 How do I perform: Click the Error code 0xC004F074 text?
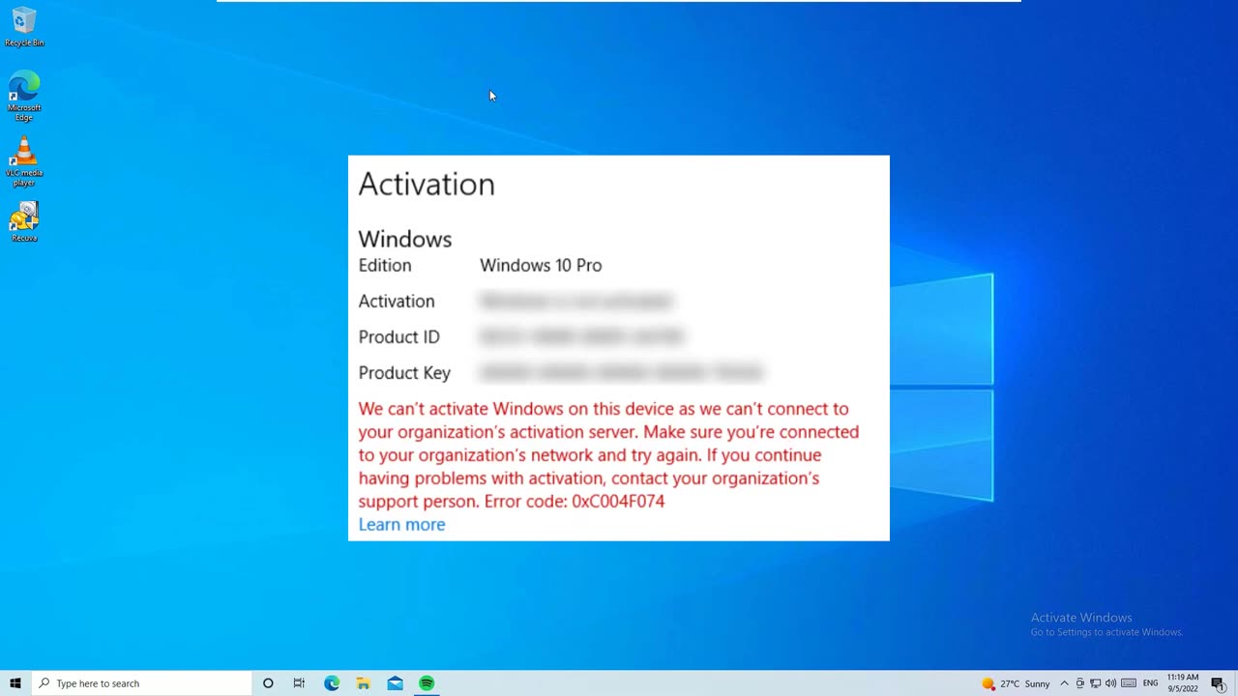575,502
